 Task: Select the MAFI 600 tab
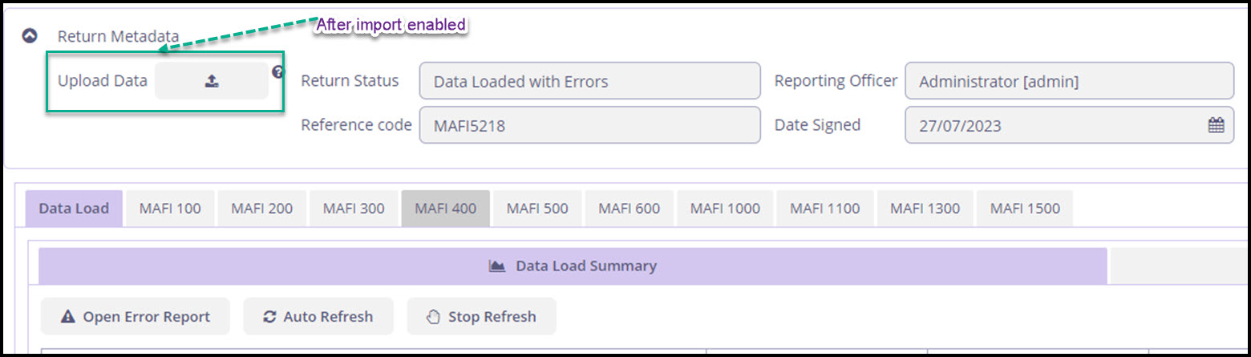pos(630,209)
